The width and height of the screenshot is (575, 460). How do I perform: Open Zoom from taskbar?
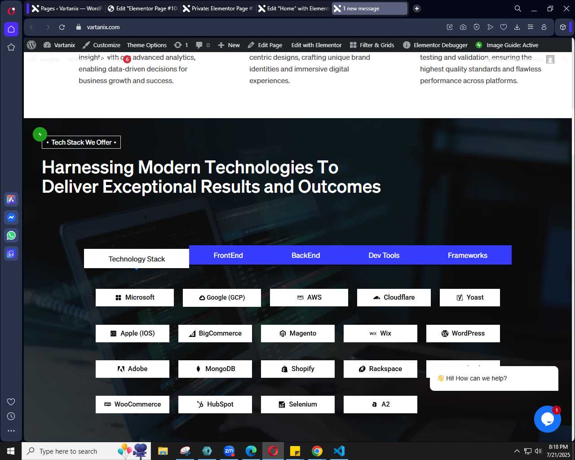pos(229,451)
